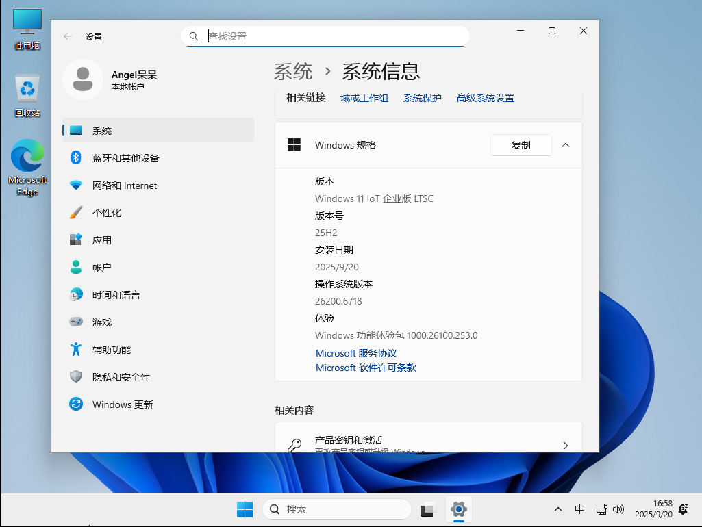Open the Start menu on the taskbar
702x527 pixels.
tap(245, 509)
